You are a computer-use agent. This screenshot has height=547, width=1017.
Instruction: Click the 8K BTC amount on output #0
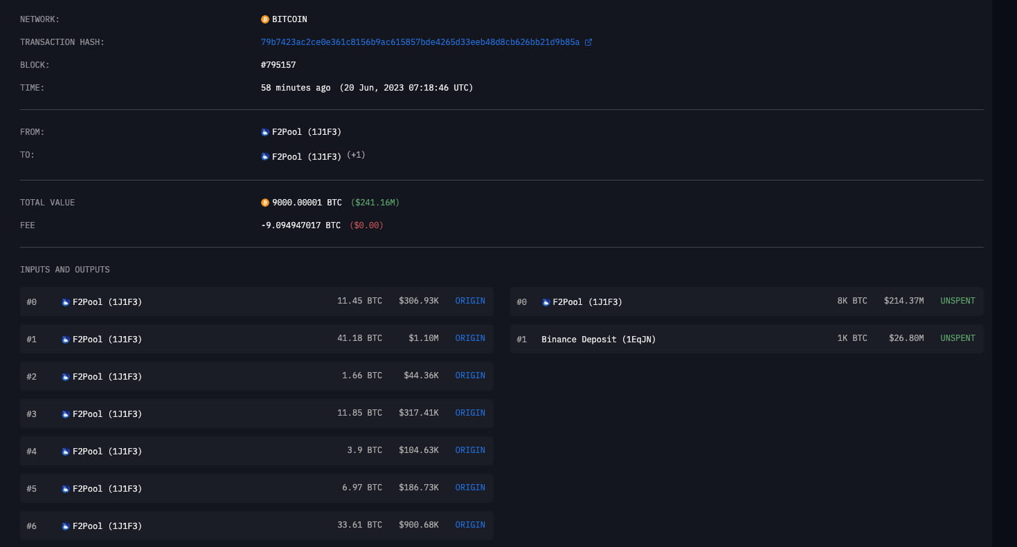coord(852,301)
